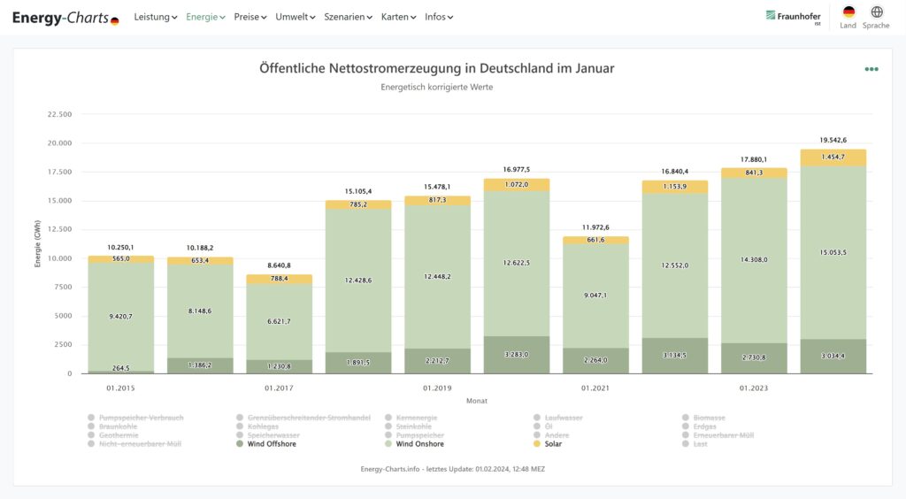Open the Energie menu

(x=205, y=17)
